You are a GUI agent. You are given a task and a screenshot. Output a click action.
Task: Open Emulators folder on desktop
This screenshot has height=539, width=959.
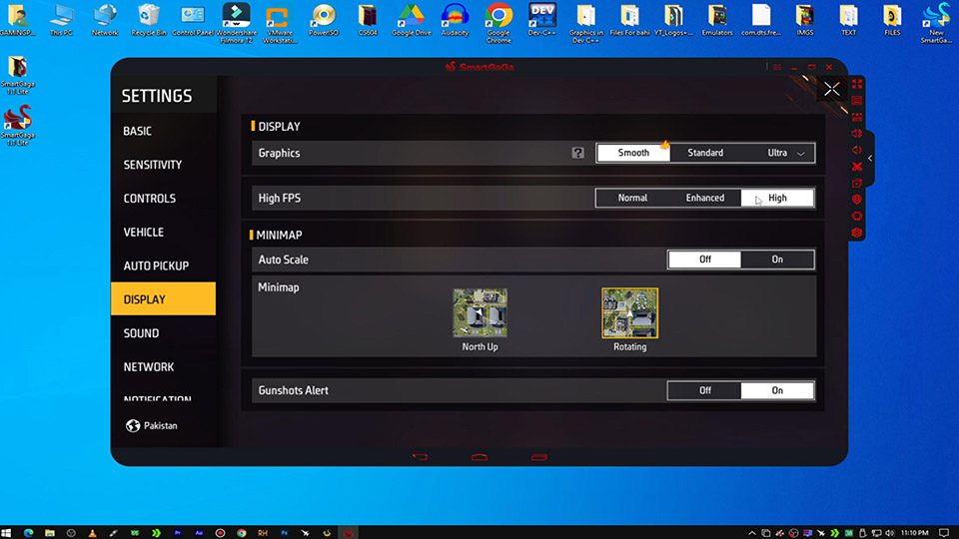click(717, 20)
